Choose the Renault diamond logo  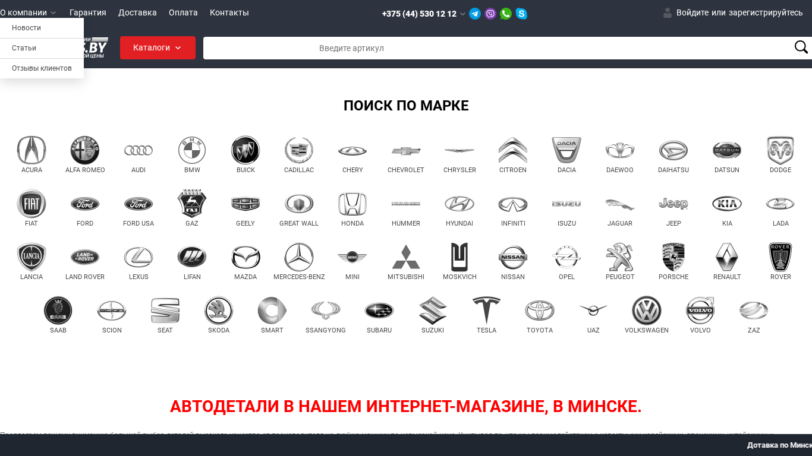click(x=727, y=257)
